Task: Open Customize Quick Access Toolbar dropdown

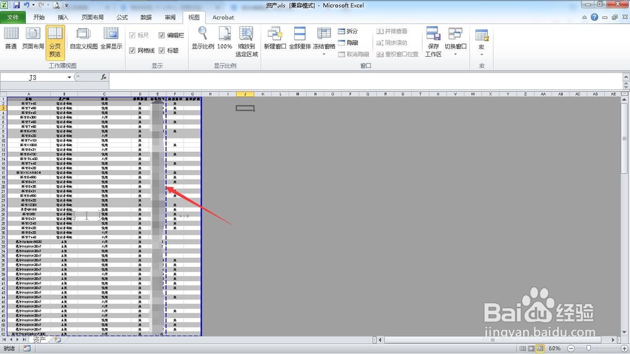Action: click(x=66, y=6)
